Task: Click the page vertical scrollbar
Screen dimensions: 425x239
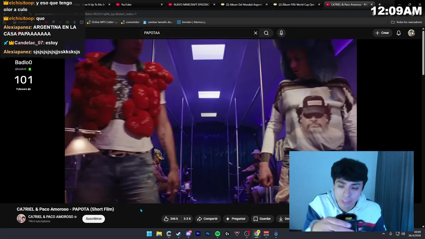Action: (x=423, y=53)
